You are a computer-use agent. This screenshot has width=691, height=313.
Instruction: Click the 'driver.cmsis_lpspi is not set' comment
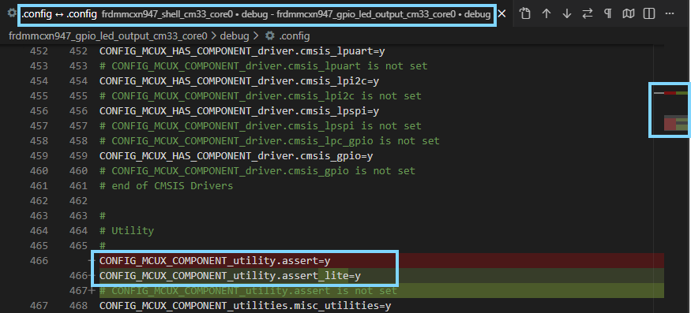[x=261, y=126]
